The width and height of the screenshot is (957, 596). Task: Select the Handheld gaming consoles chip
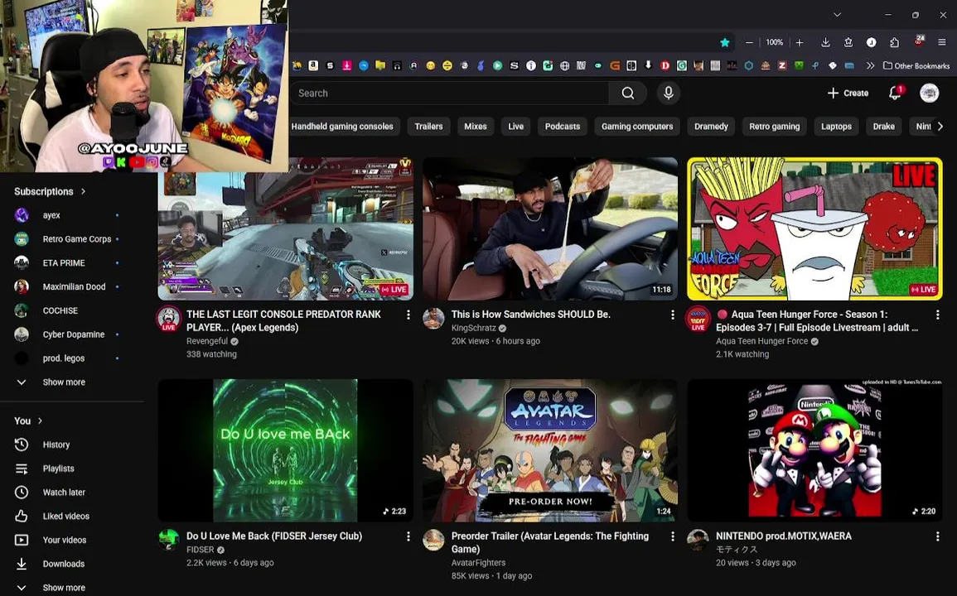341,127
